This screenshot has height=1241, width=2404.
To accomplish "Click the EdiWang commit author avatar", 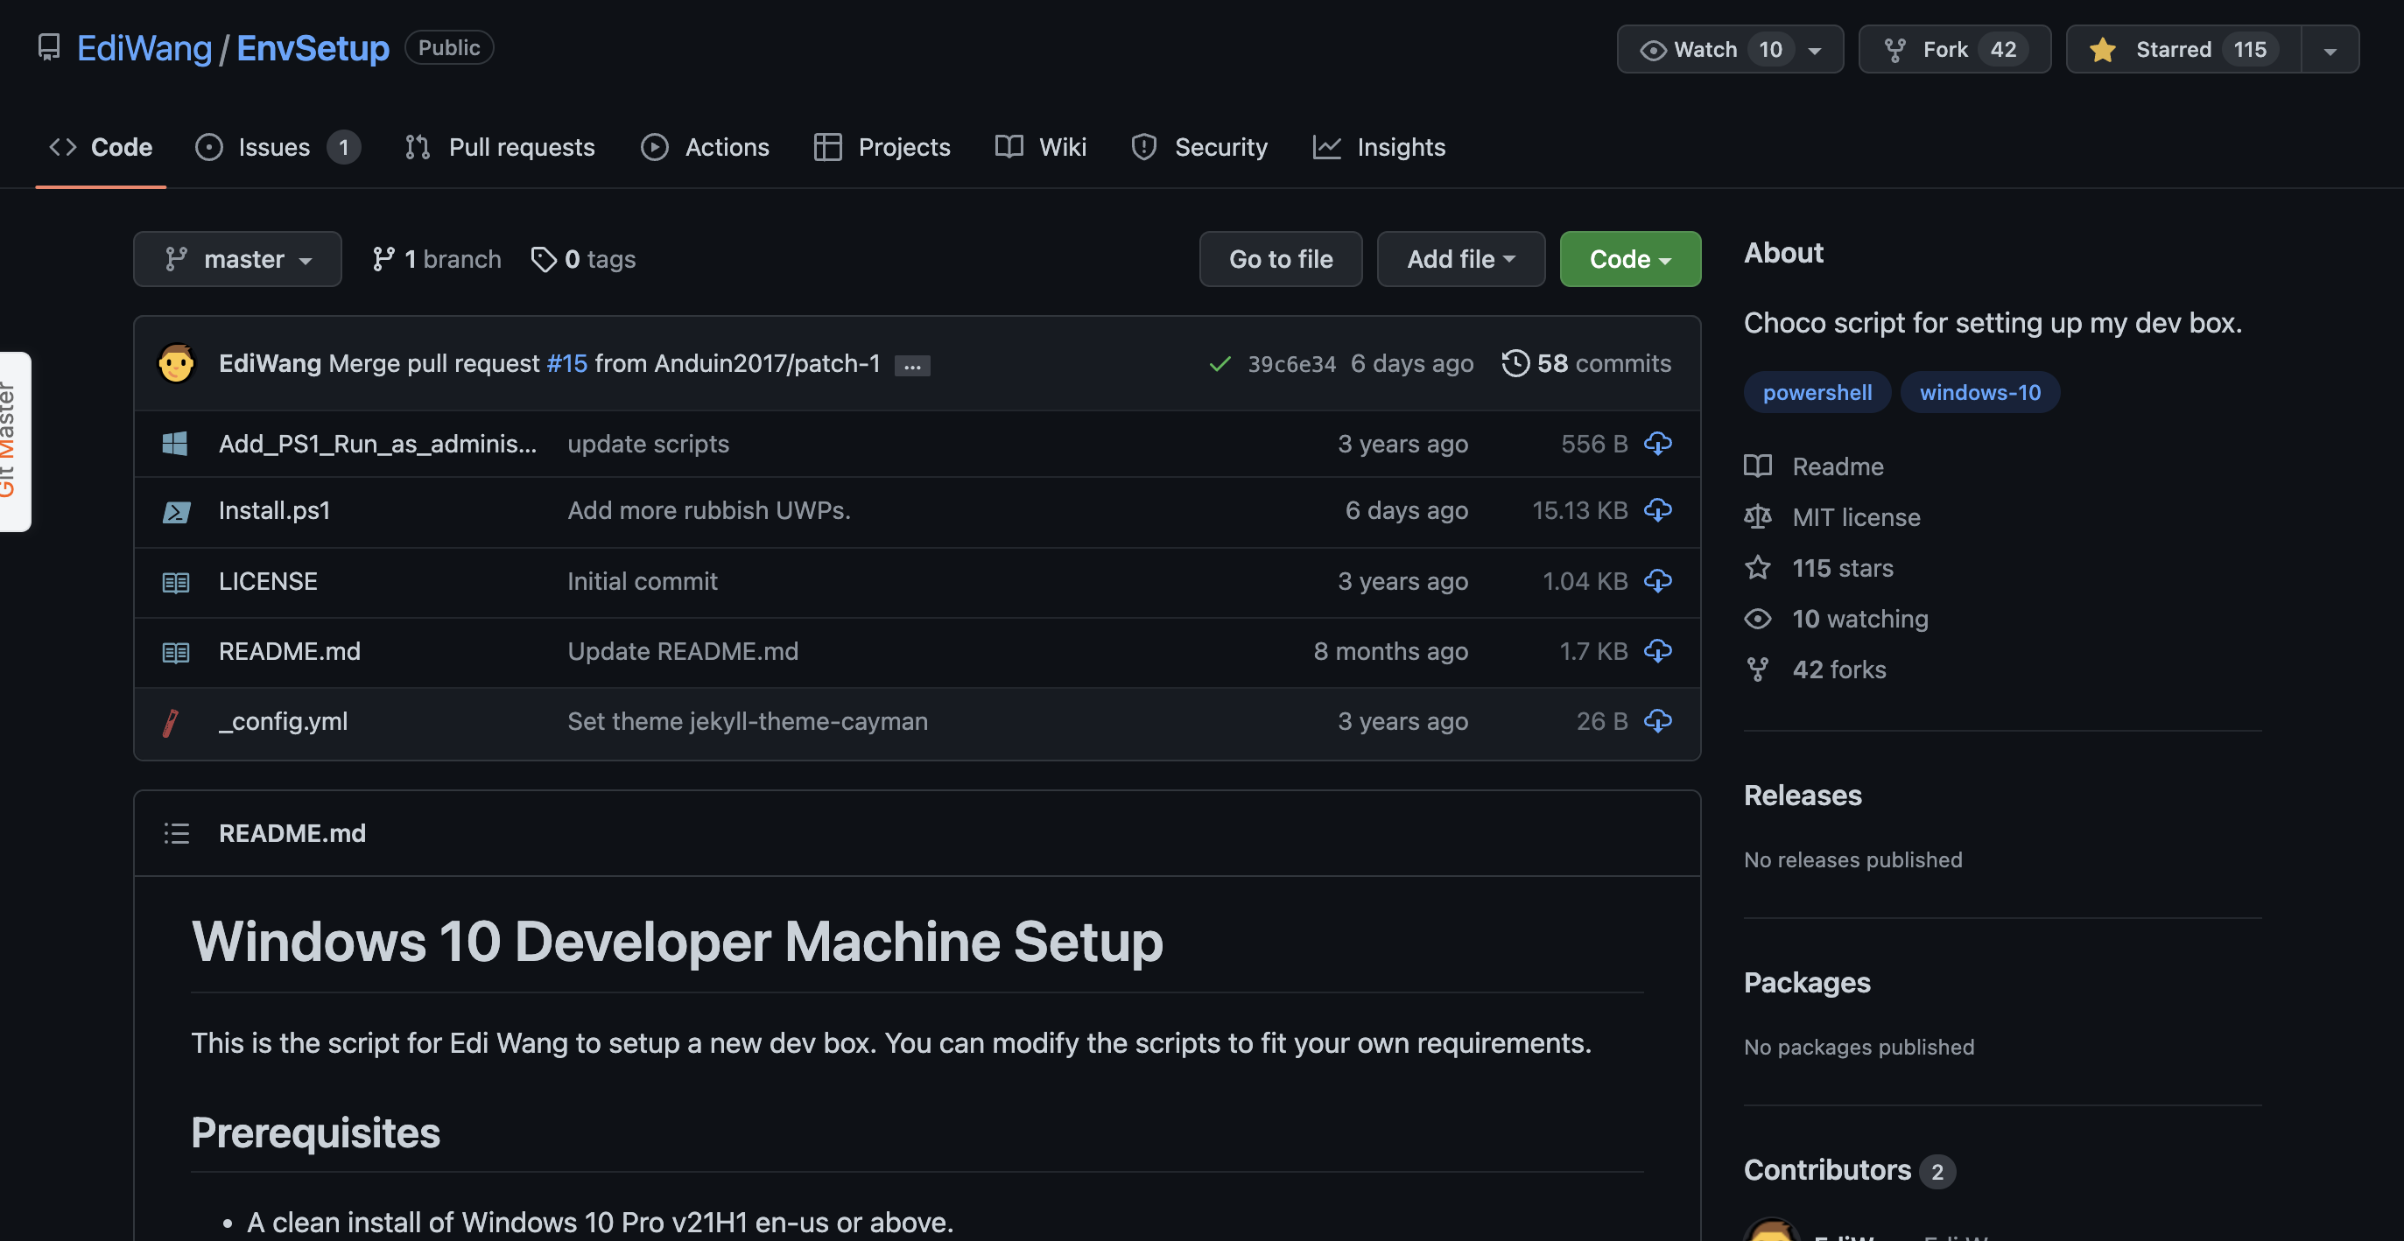I will 176,363.
